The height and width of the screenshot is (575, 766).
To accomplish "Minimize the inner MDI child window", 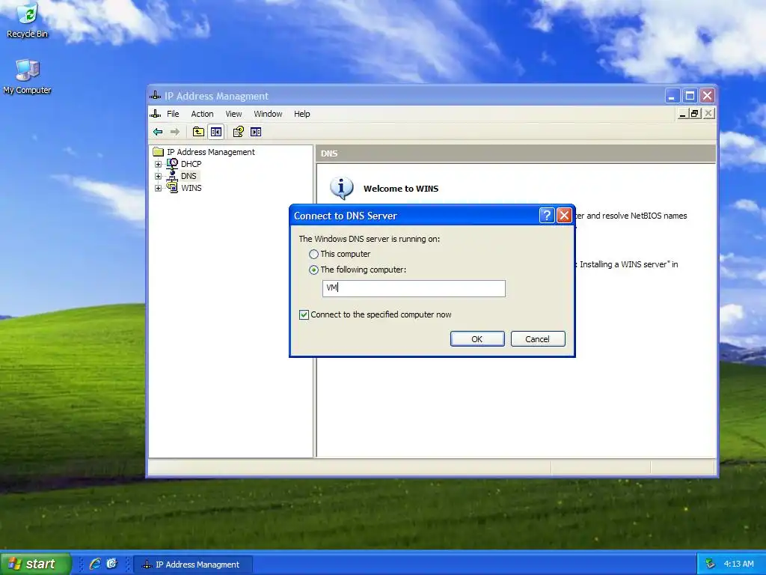I will tap(683, 114).
